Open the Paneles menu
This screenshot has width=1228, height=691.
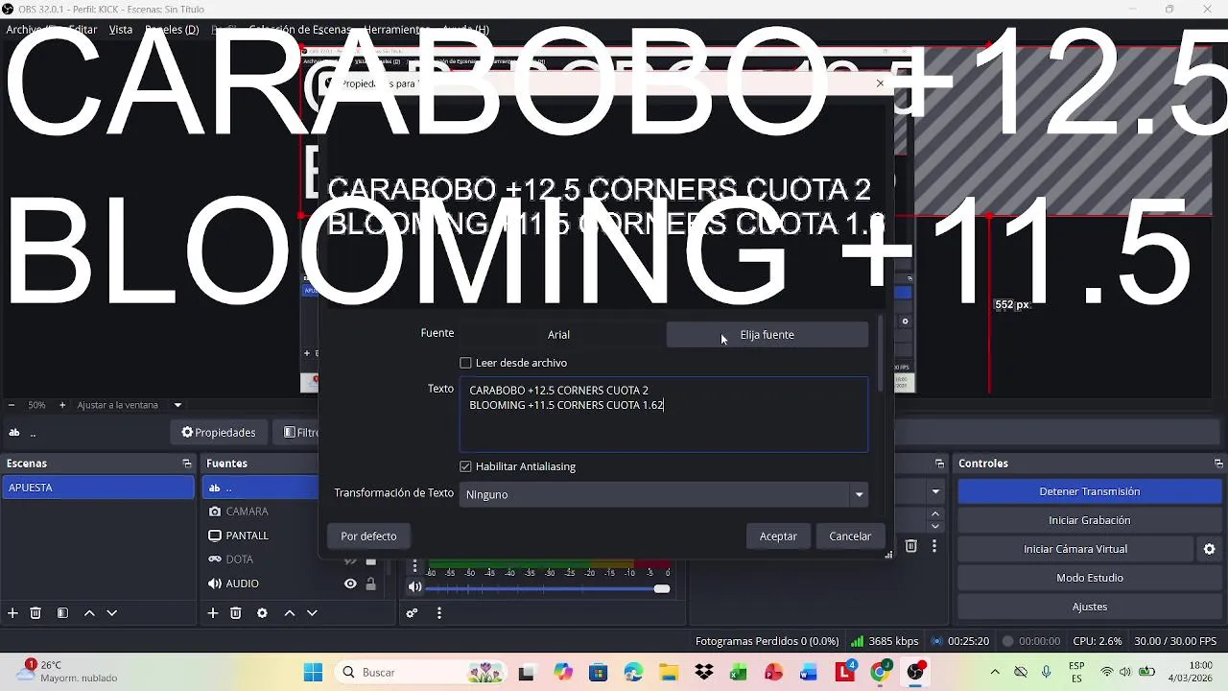pos(172,30)
